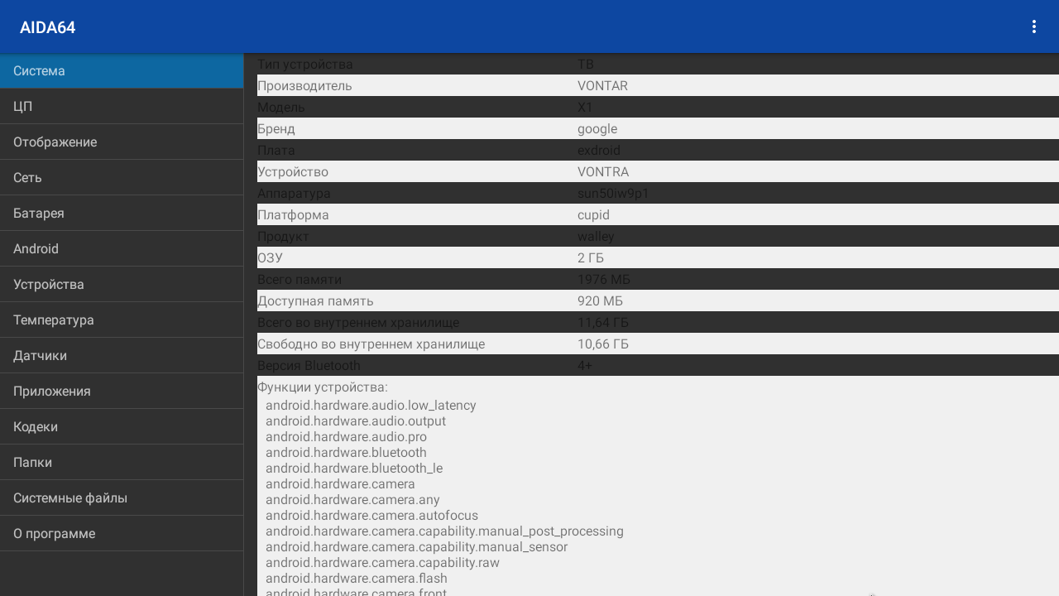Viewport: 1059px width, 596px height.
Task: Click the exdroid board value
Action: pyautogui.click(x=599, y=151)
